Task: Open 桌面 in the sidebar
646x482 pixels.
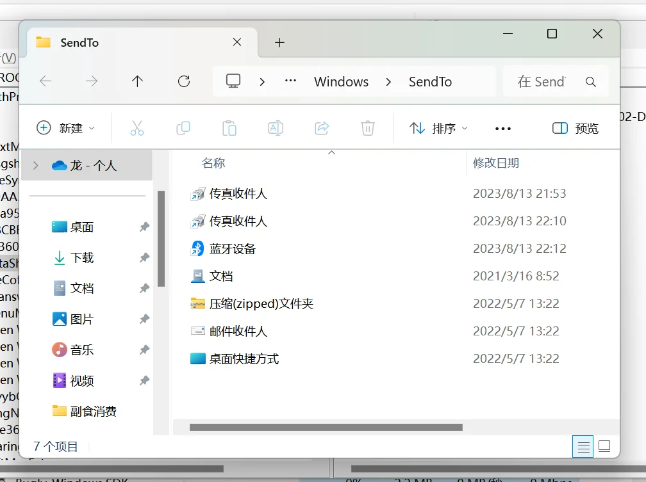Action: (72, 227)
